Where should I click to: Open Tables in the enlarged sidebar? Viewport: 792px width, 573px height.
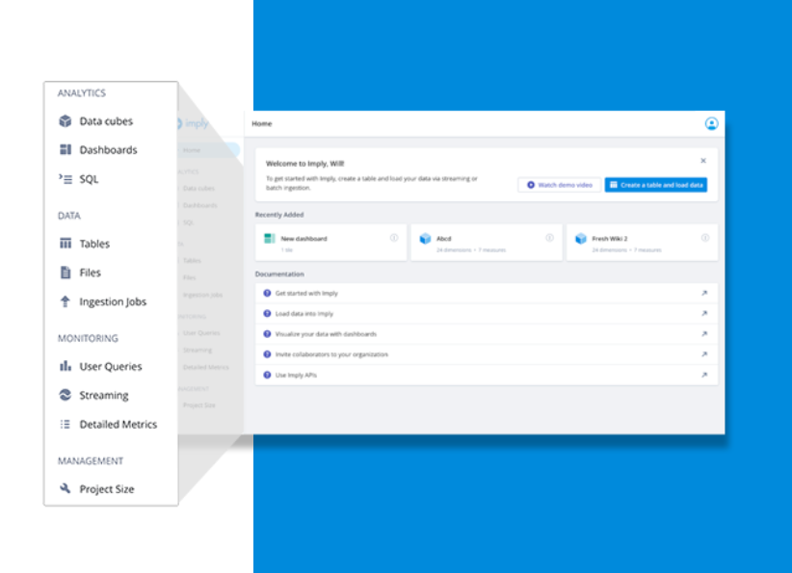coord(94,244)
